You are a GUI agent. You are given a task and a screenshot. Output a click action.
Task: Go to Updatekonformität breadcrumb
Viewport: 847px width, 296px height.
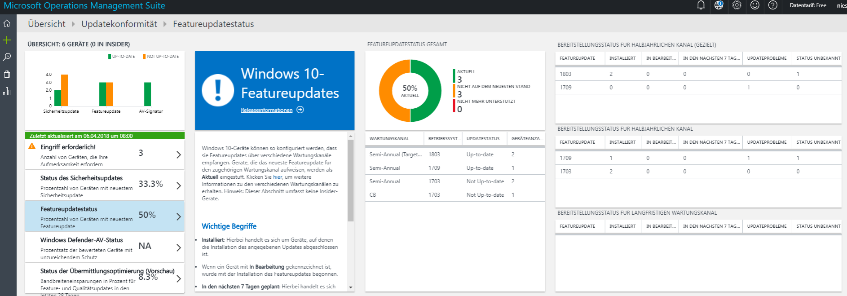click(119, 24)
